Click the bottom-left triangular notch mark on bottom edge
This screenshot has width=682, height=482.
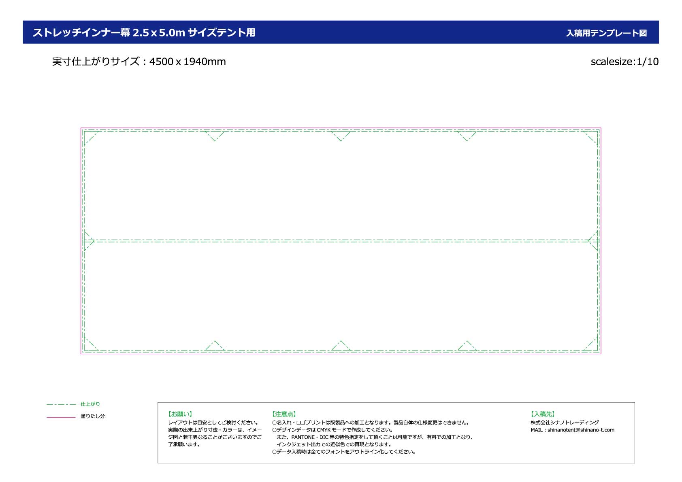click(x=215, y=346)
